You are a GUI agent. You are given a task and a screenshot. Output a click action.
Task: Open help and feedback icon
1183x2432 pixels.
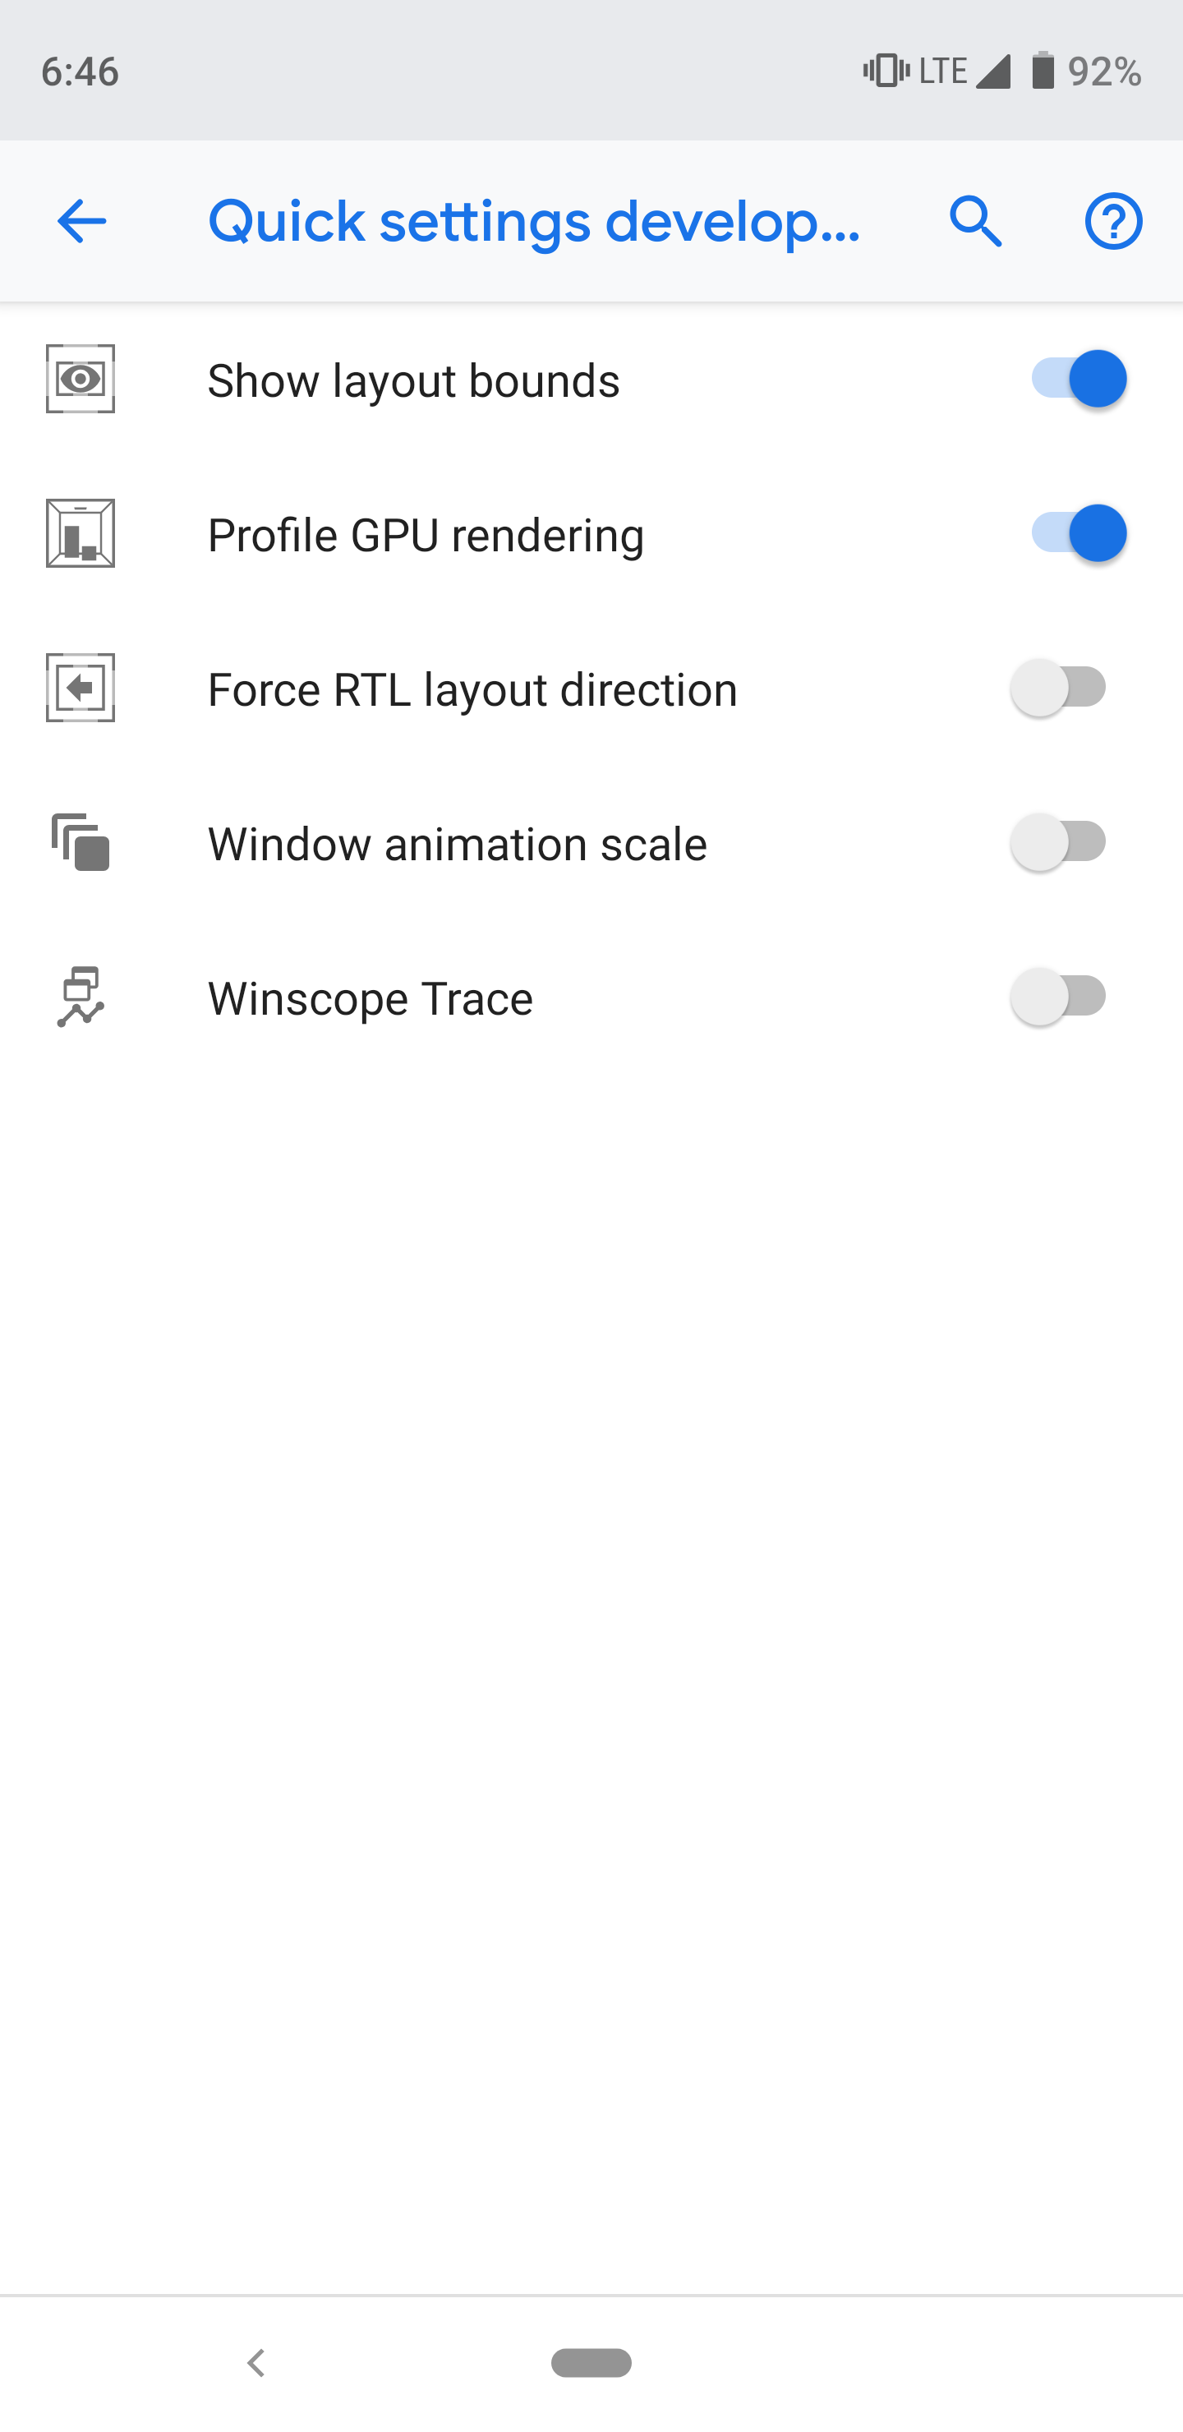coord(1113,222)
